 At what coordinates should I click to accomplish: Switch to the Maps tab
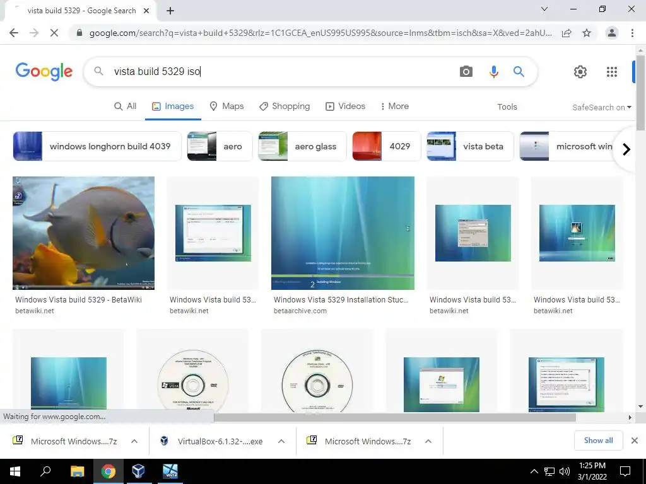pos(226,106)
